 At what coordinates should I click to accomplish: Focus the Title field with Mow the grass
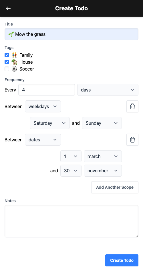[x=71, y=34]
